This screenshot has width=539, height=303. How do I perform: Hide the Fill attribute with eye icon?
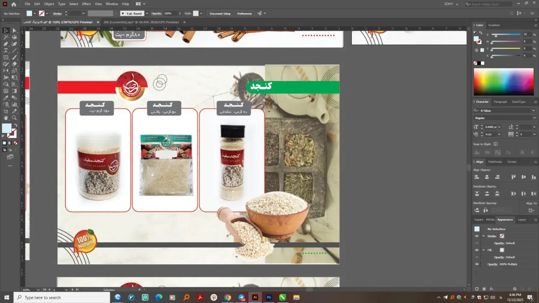[477, 250]
